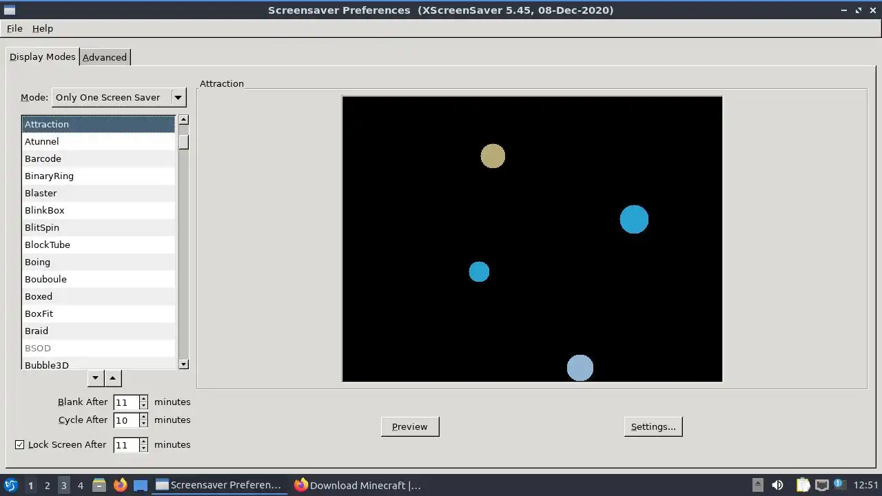882x496 pixels.
Task: Decrease the Lock Screen After minutes value
Action: pyautogui.click(x=143, y=448)
